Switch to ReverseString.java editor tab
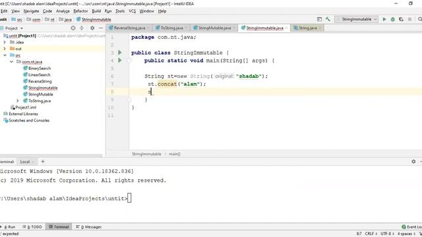Screen dimensions: 422x237 [129, 28]
